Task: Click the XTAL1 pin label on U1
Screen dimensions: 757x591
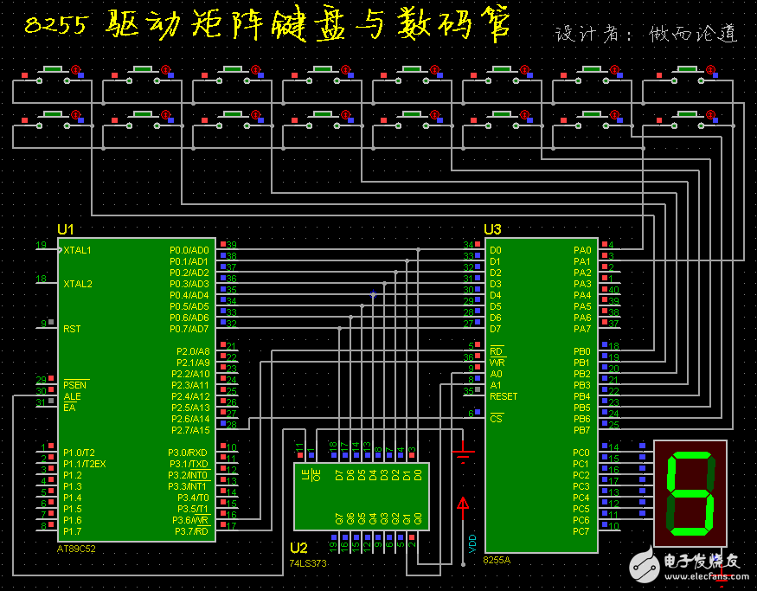Action: coord(78,250)
